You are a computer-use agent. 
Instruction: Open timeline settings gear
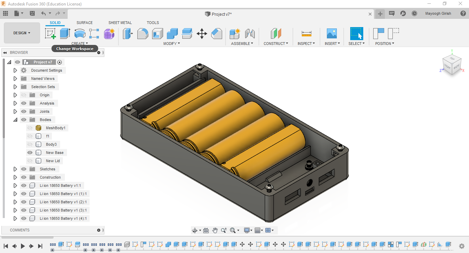coord(462,246)
